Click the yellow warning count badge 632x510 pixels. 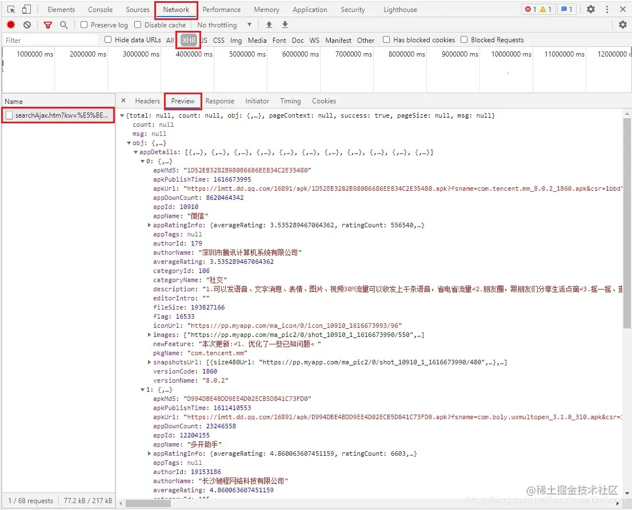(545, 9)
